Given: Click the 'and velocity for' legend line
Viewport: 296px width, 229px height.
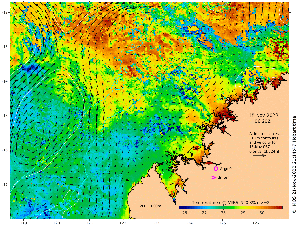Looking at the screenshot, I should pos(263,142).
